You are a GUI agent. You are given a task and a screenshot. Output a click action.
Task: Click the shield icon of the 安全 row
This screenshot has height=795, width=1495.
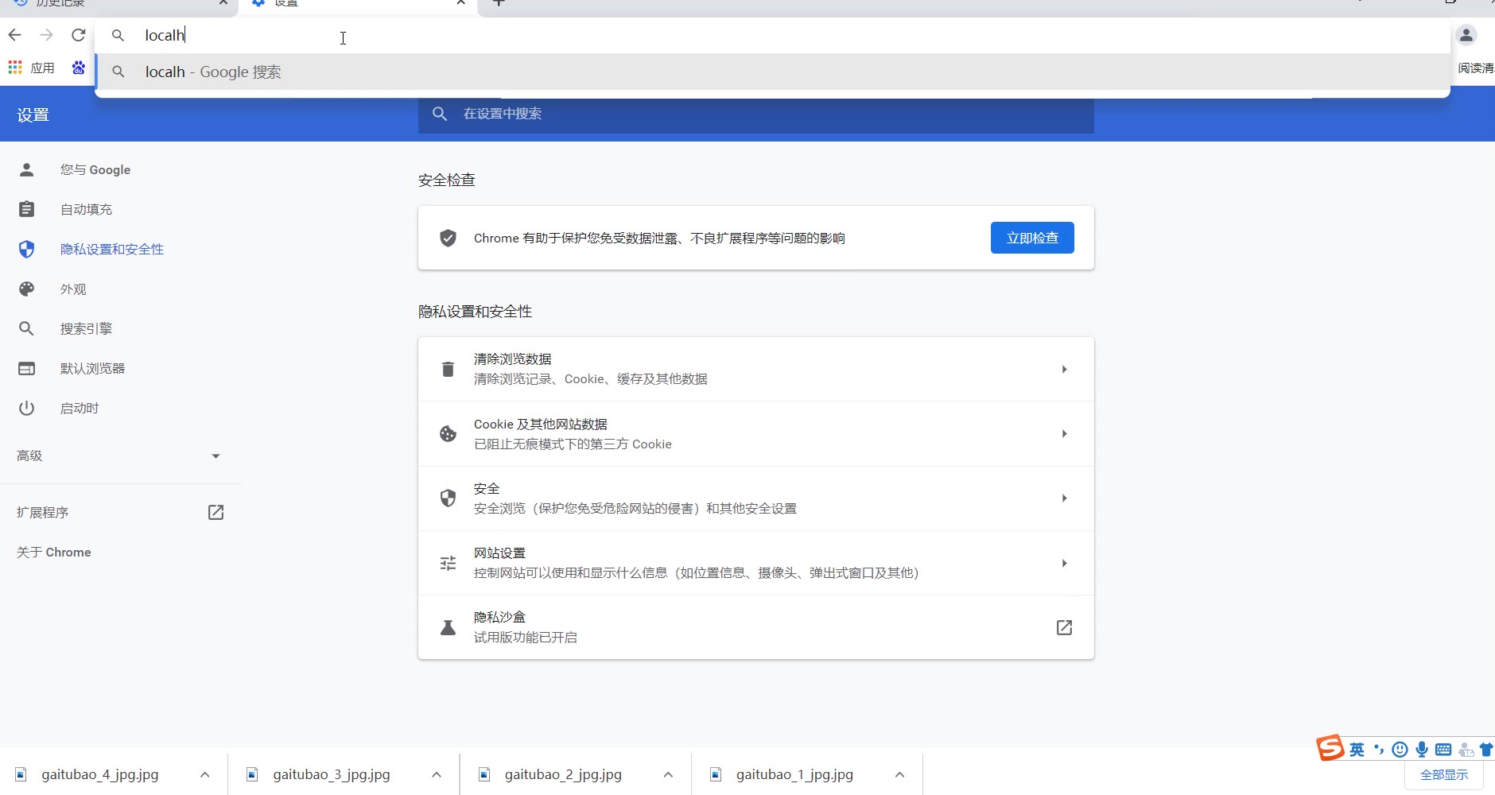coord(448,498)
